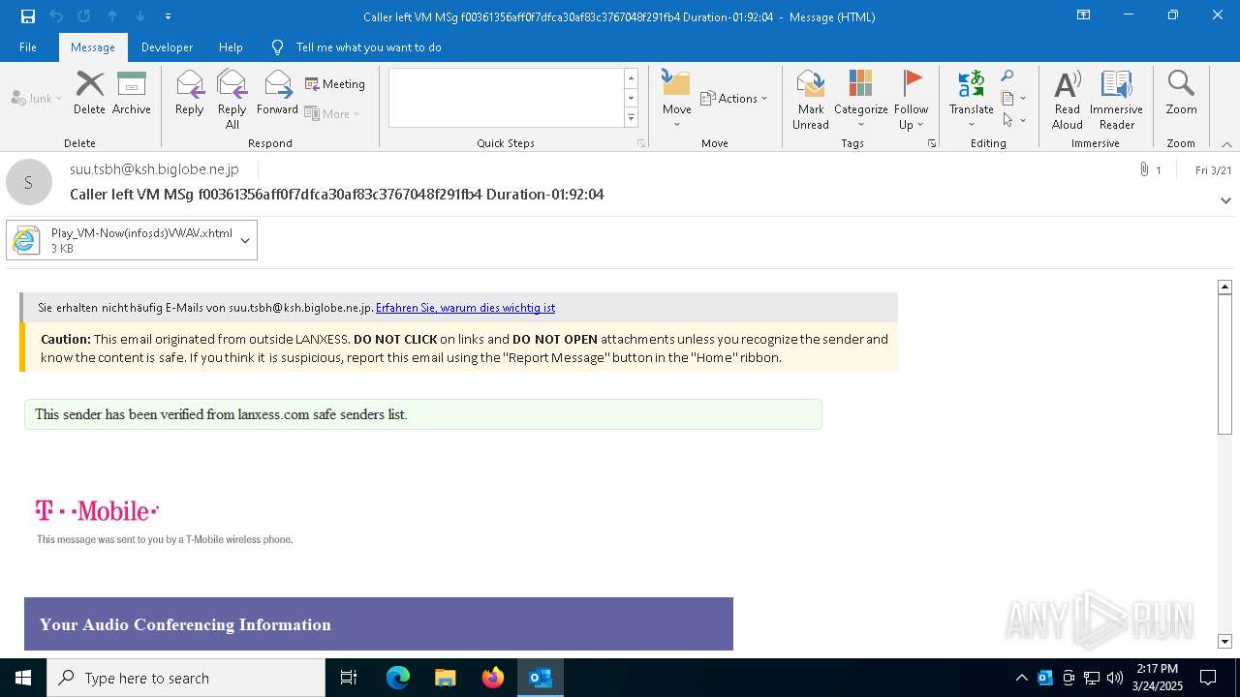This screenshot has width=1240, height=697.
Task: Click sender address suu.tsbh@ksh.biglobe.ne.jp
Action: [154, 169]
